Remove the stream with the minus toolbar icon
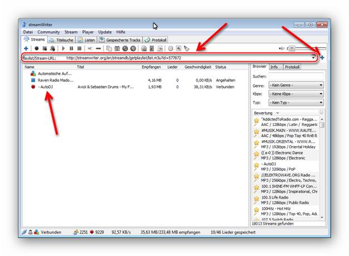The width and height of the screenshot is (349, 256). click(x=98, y=49)
